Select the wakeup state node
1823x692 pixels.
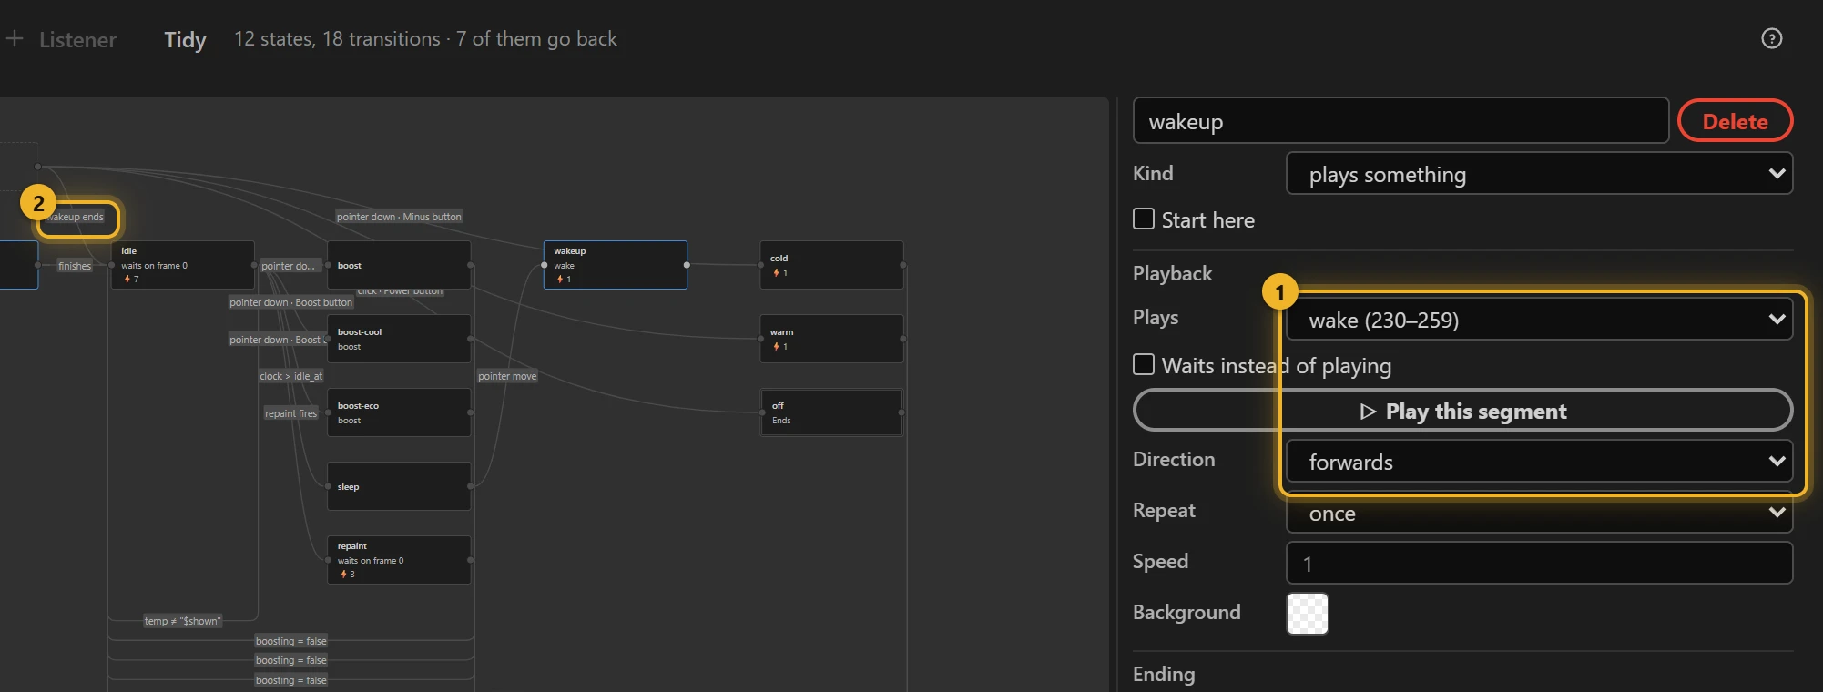click(616, 265)
